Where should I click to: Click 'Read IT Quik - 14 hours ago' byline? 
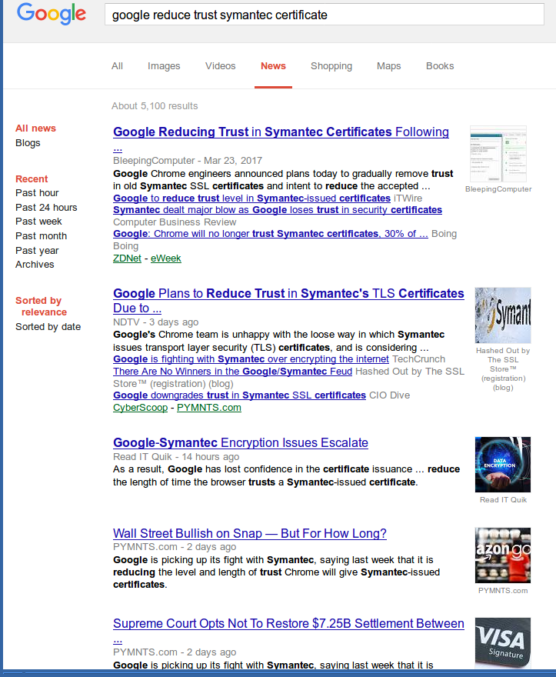pyautogui.click(x=176, y=457)
